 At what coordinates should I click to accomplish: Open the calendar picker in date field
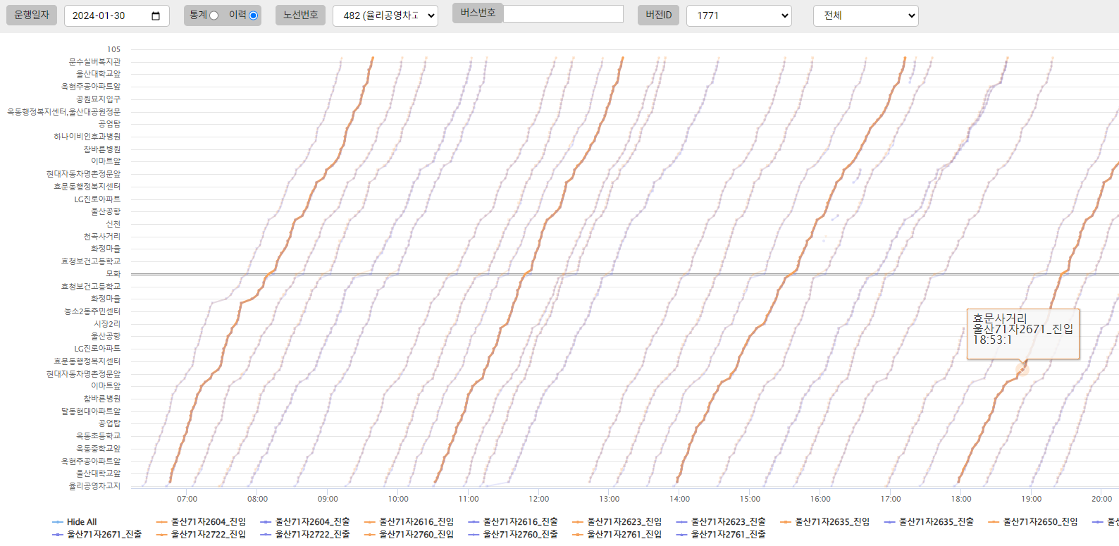point(156,15)
